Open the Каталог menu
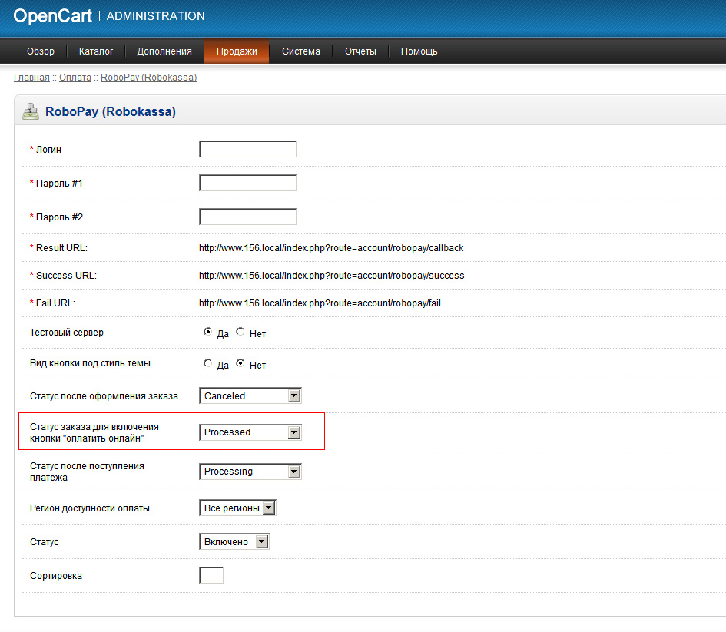Viewport: 726px width, 632px height. click(x=96, y=51)
